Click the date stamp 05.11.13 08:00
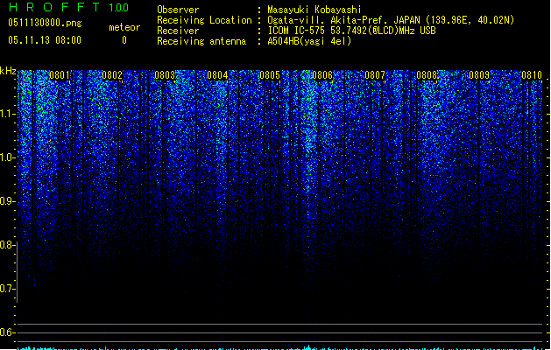The width and height of the screenshot is (551, 350). click(45, 40)
